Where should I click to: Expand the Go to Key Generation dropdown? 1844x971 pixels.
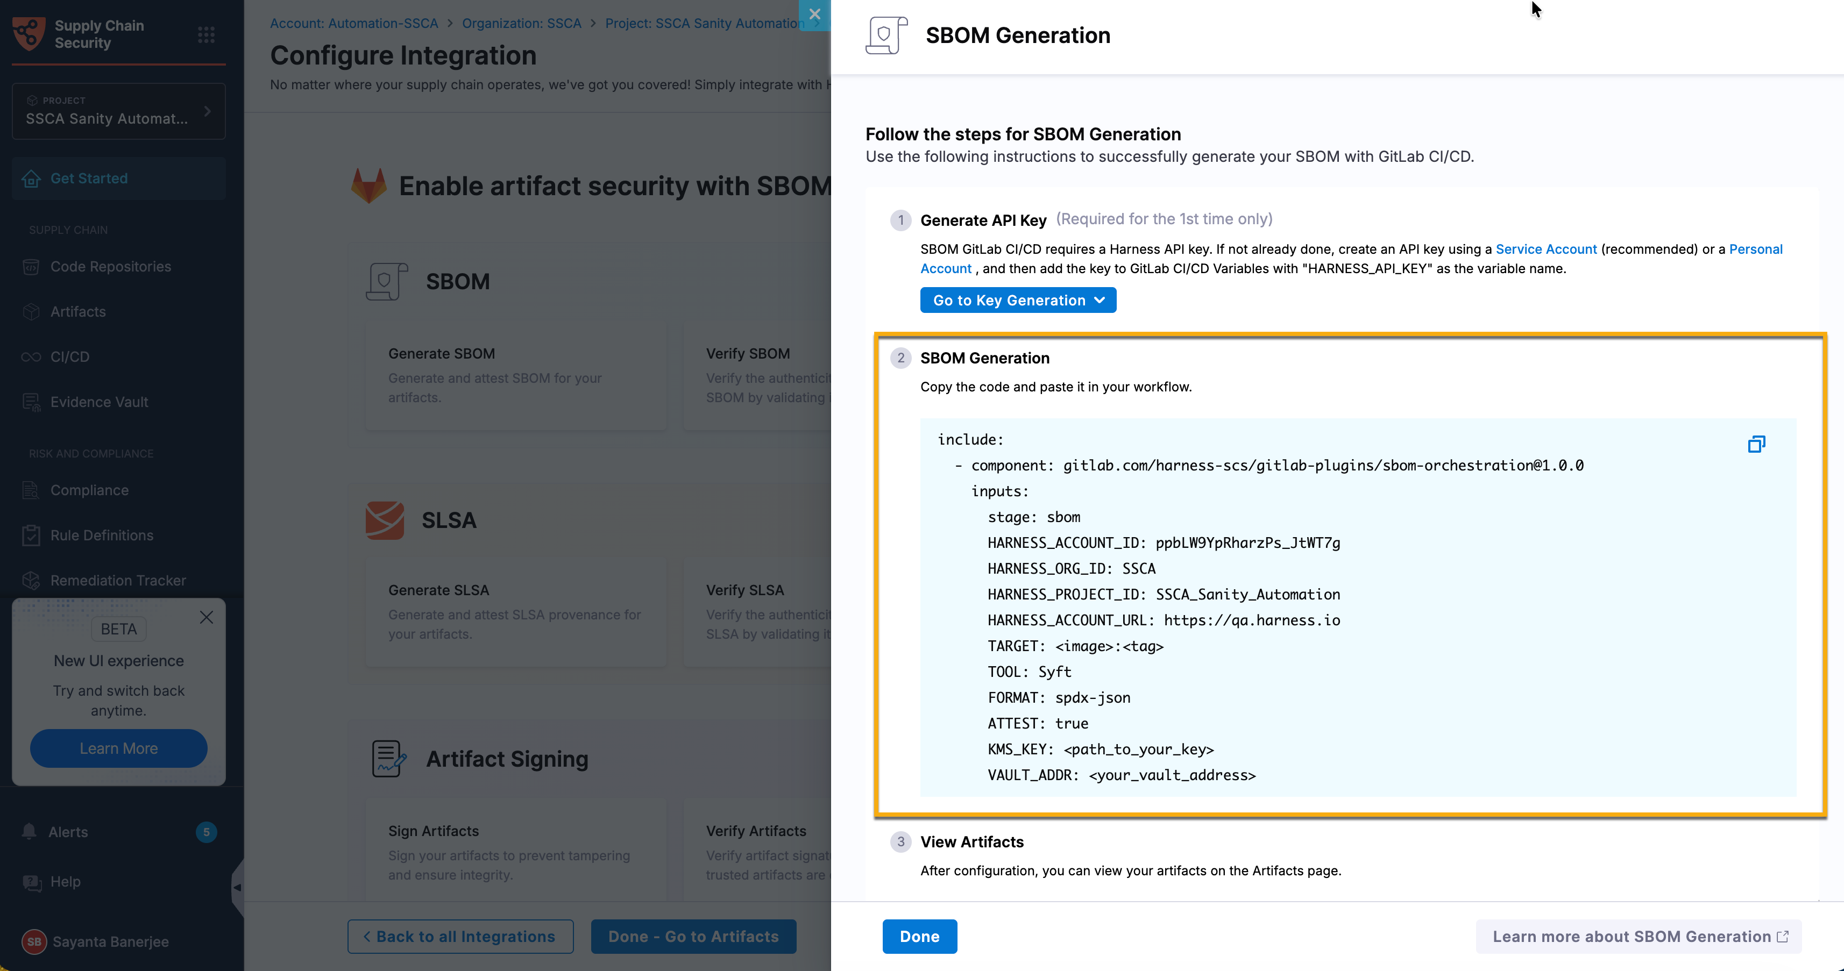(x=1018, y=301)
